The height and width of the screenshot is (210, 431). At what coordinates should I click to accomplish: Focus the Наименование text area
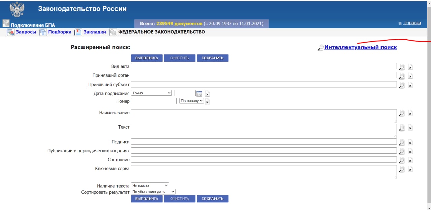coord(264,116)
